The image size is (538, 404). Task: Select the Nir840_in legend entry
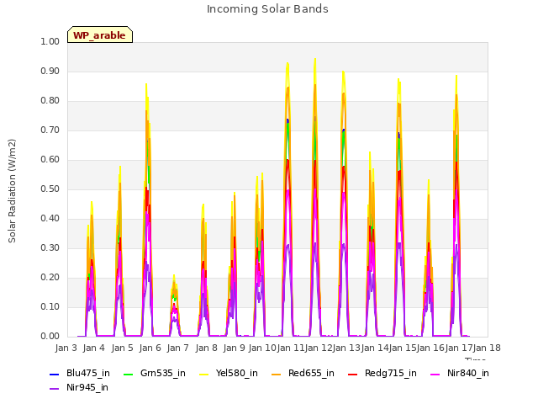(x=460, y=373)
